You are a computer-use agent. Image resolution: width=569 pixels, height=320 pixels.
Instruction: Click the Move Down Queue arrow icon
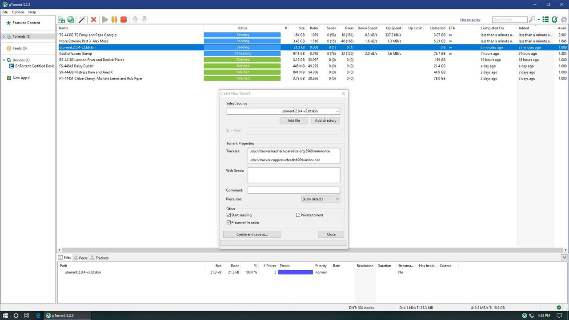pos(144,19)
